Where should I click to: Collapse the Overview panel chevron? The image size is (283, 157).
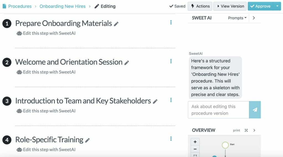tap(254, 130)
